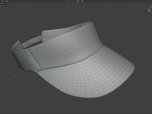152x114 pixels.
Task: Expand the snap settings dropdown
Action: [x=80, y=1]
